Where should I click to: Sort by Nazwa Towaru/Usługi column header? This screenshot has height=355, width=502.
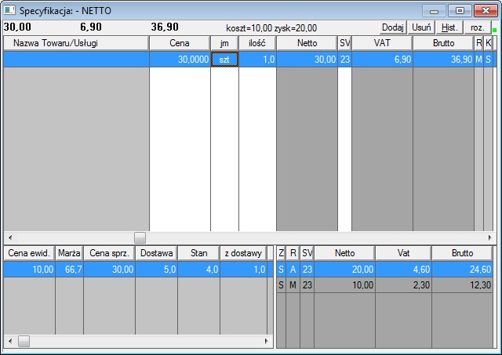click(x=76, y=43)
